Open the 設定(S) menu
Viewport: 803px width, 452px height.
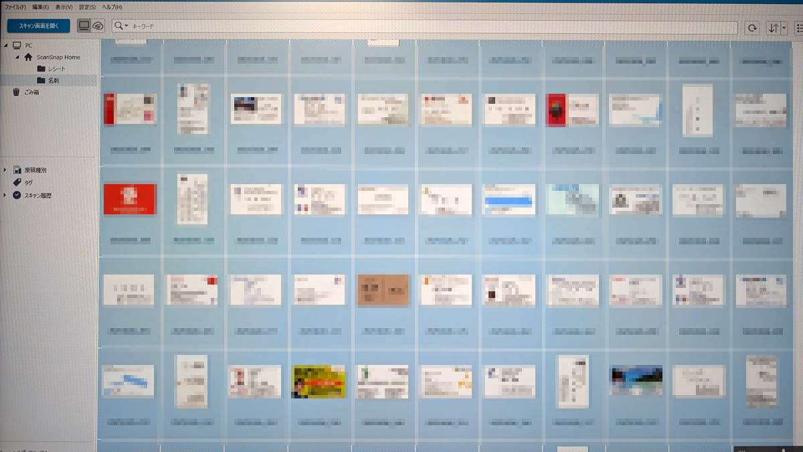(x=87, y=7)
